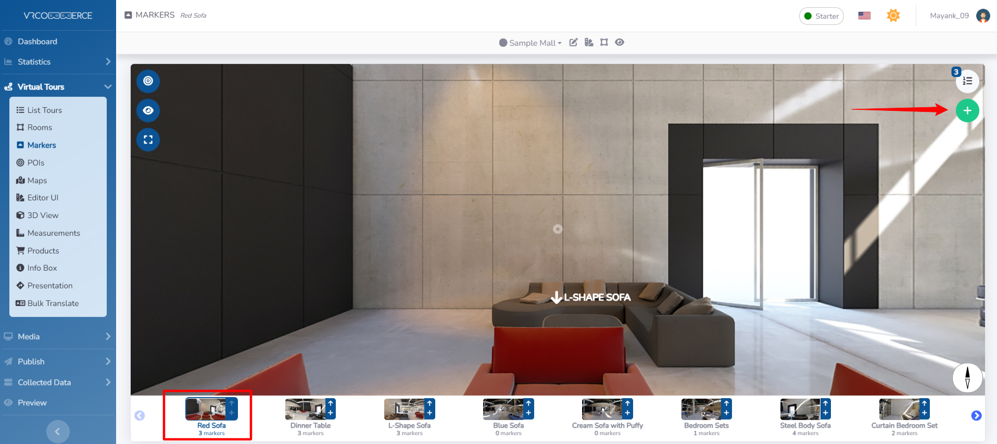Open the Dashboard link
This screenshot has height=444, width=997.
point(37,42)
